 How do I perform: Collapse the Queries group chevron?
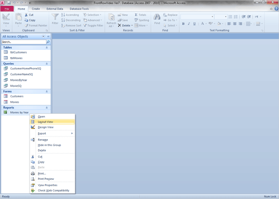47,64
